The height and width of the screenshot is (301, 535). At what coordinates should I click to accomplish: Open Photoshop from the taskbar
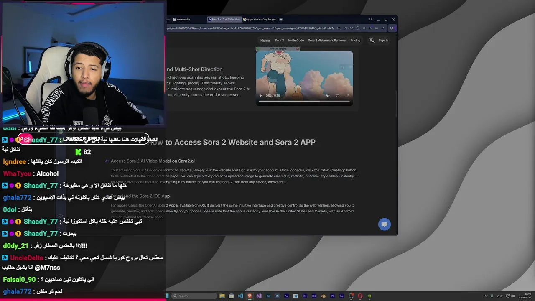268,296
